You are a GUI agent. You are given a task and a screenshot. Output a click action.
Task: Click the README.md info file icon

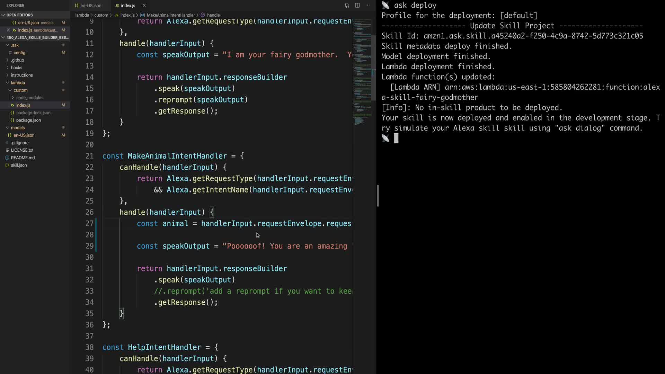coord(7,158)
